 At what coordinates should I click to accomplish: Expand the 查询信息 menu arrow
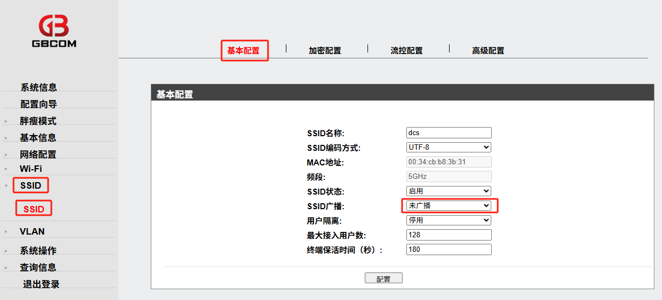click(6, 268)
